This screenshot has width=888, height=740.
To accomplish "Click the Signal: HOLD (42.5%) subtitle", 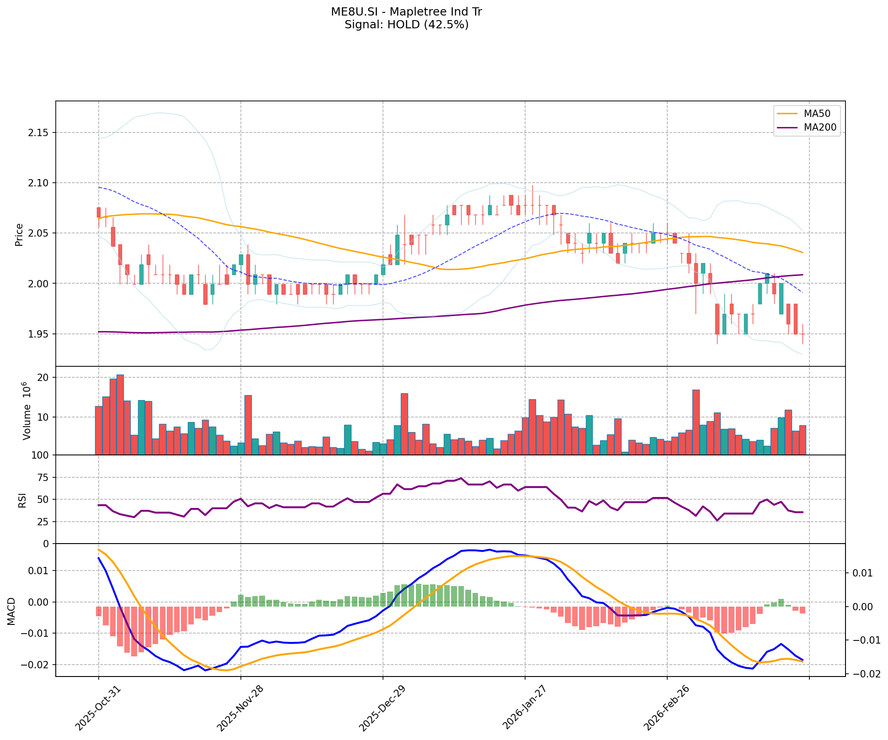I will [406, 25].
